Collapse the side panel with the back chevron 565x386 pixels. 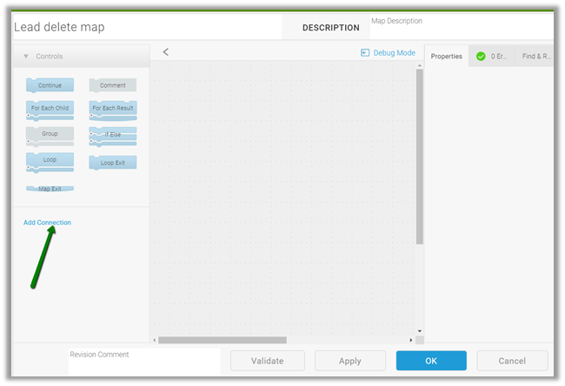tap(166, 52)
